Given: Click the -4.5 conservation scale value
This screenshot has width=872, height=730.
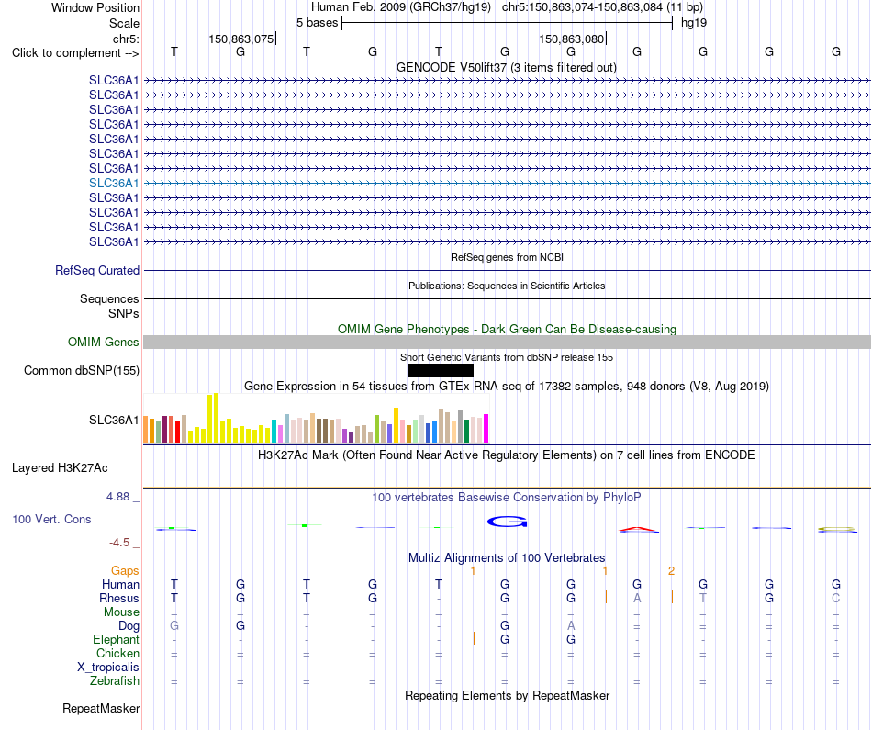Looking at the screenshot, I should (119, 543).
